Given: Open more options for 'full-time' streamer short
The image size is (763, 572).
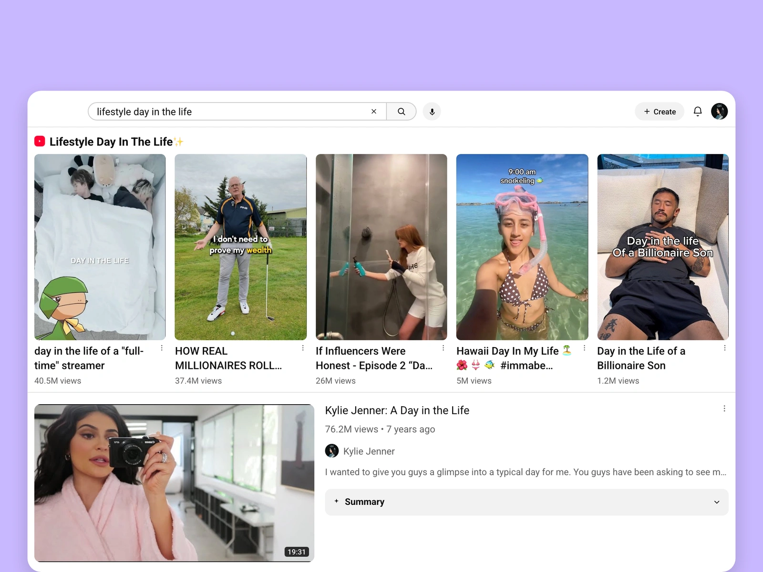Looking at the screenshot, I should click(x=162, y=348).
